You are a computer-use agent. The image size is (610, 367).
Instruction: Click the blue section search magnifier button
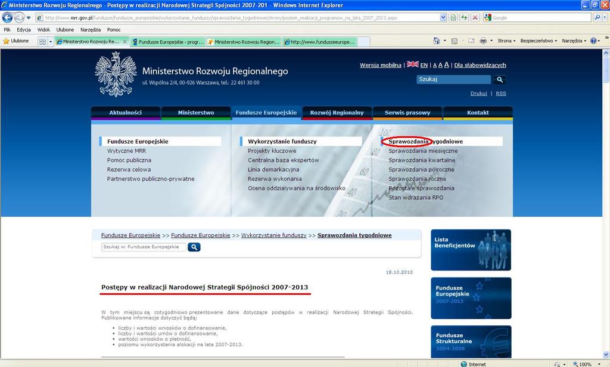[x=194, y=247]
